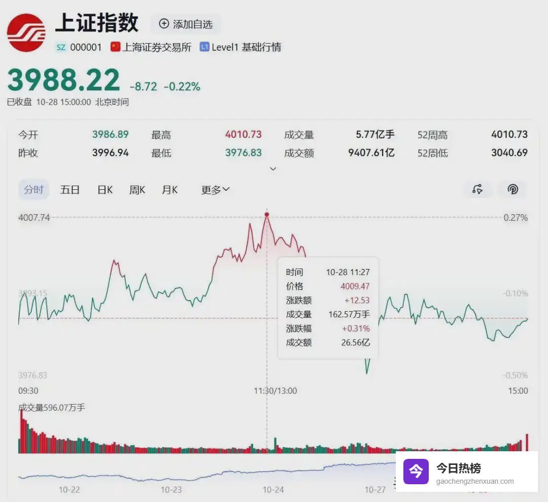Switch to 五日 five-day chart

click(x=70, y=190)
